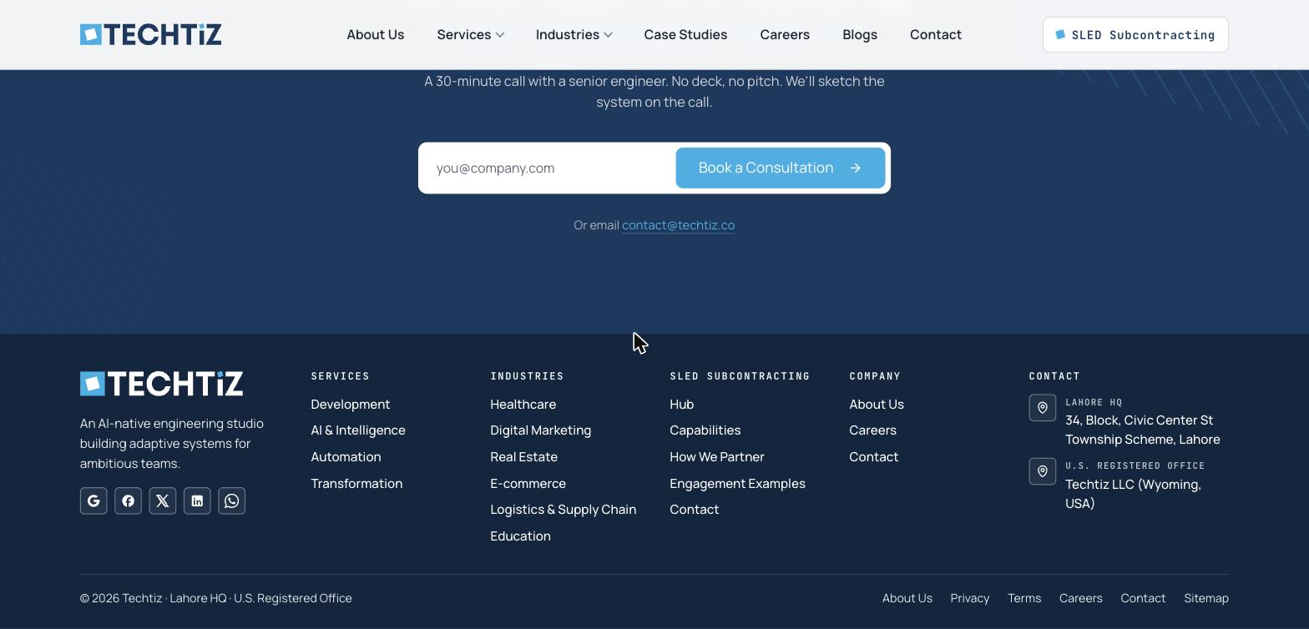
Task: Click the contact@techtiz.co email link
Action: click(x=678, y=225)
